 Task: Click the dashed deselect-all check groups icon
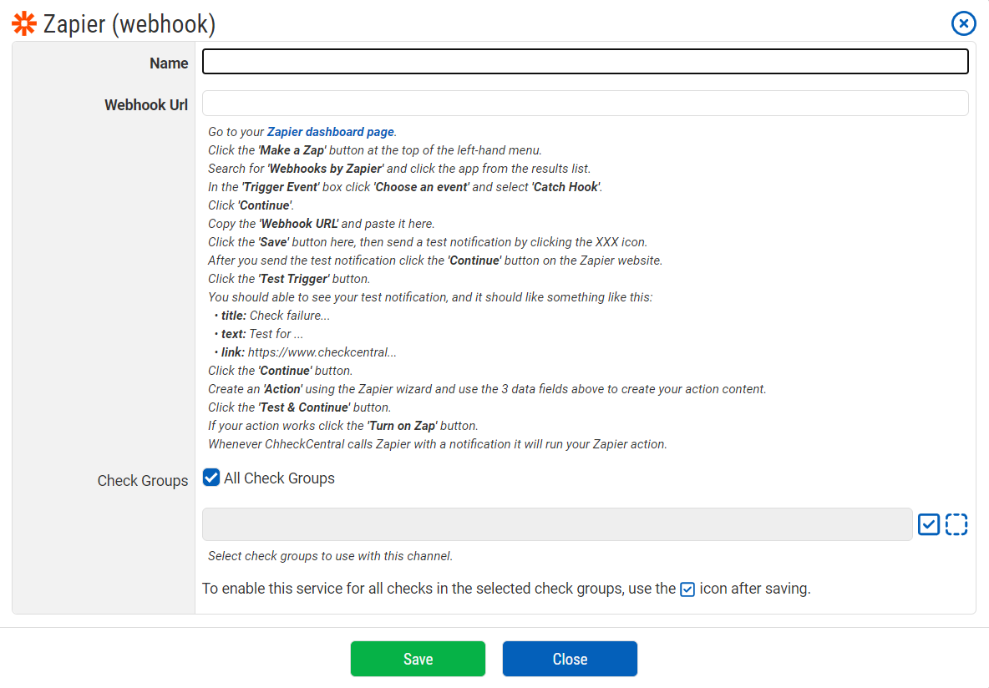point(956,524)
